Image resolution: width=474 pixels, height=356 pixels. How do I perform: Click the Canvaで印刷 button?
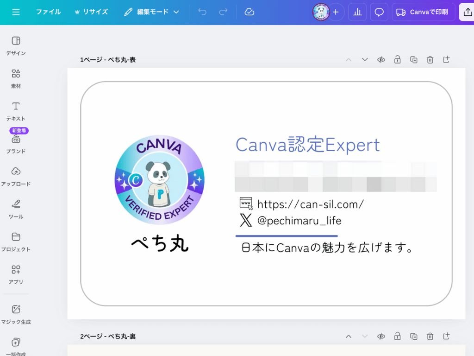coord(423,12)
